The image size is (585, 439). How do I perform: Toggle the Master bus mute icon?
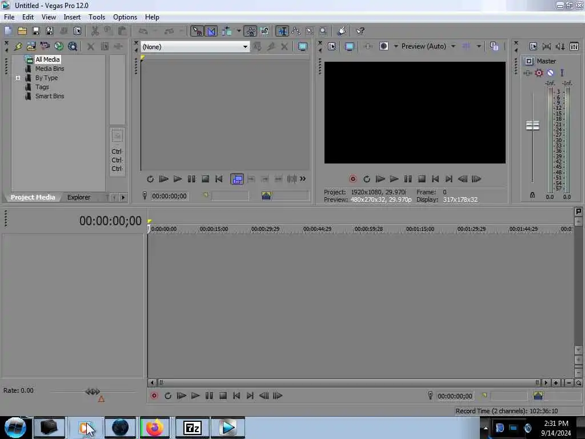pos(550,73)
